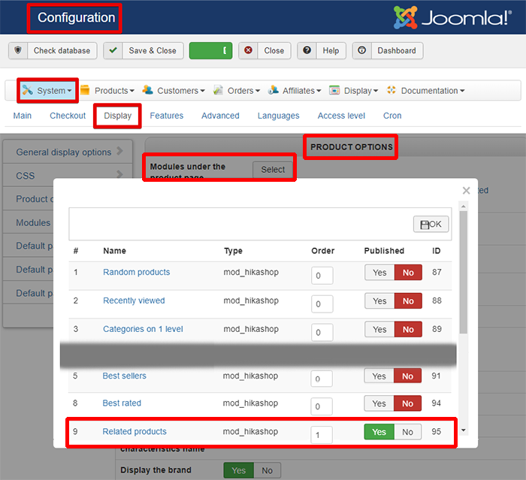Viewport: 526px width, 480px height.
Task: Click the Select modules button
Action: tap(273, 170)
